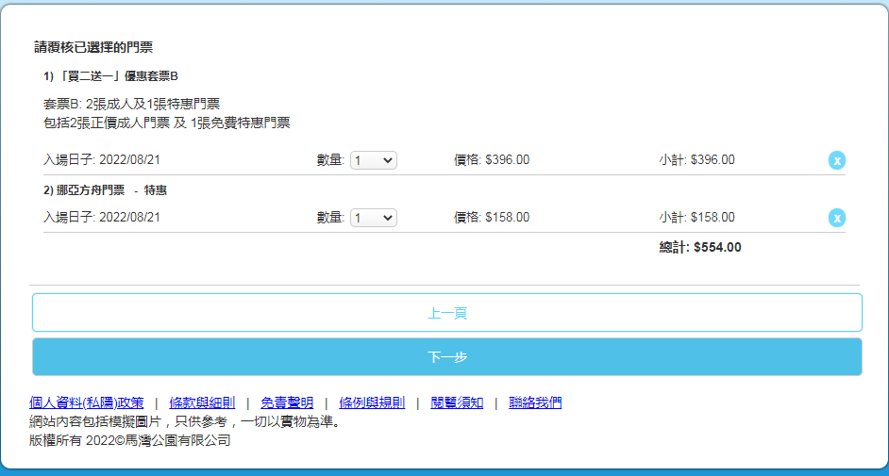Open 閱覽須知 link

[457, 402]
